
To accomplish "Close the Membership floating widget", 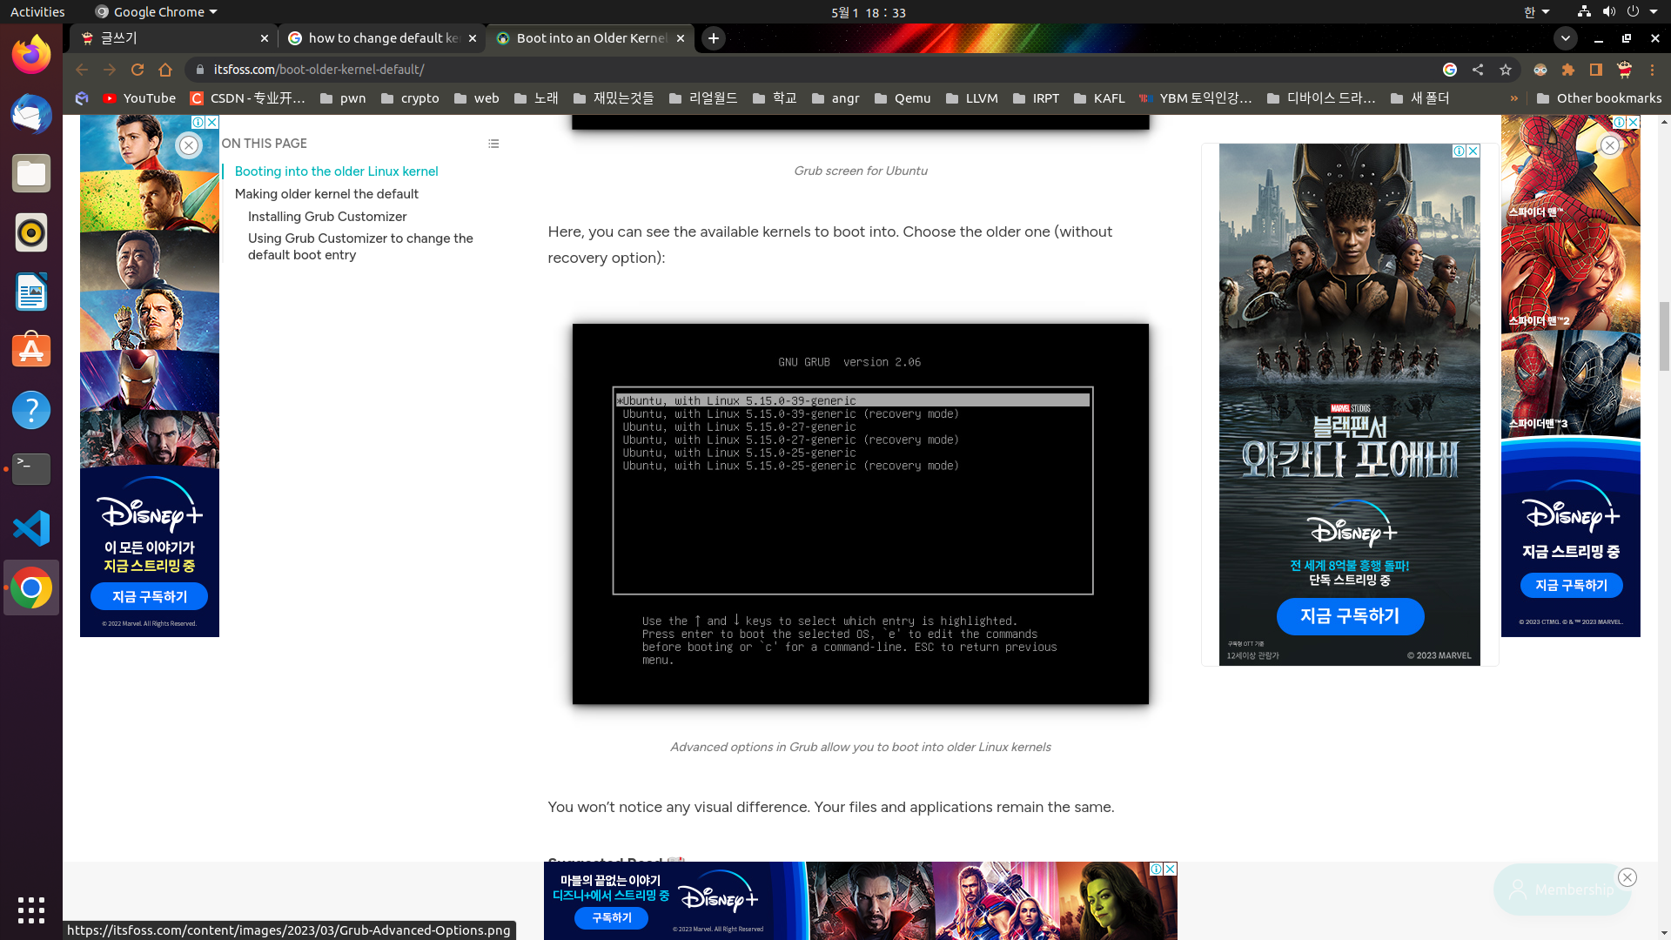I will point(1627,877).
